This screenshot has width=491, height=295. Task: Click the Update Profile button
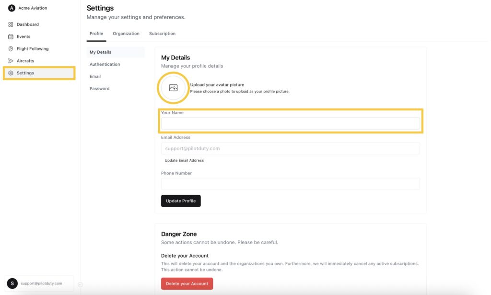pyautogui.click(x=181, y=201)
